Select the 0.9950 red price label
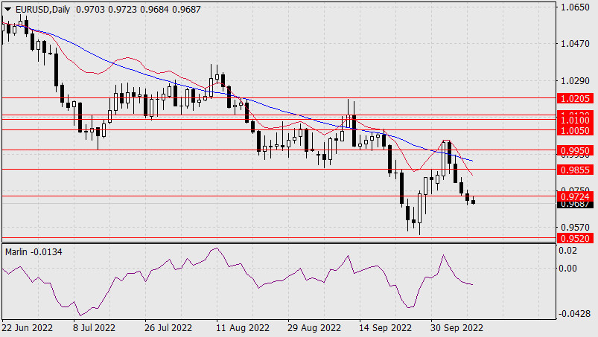The height and width of the screenshot is (337, 598). pos(575,151)
